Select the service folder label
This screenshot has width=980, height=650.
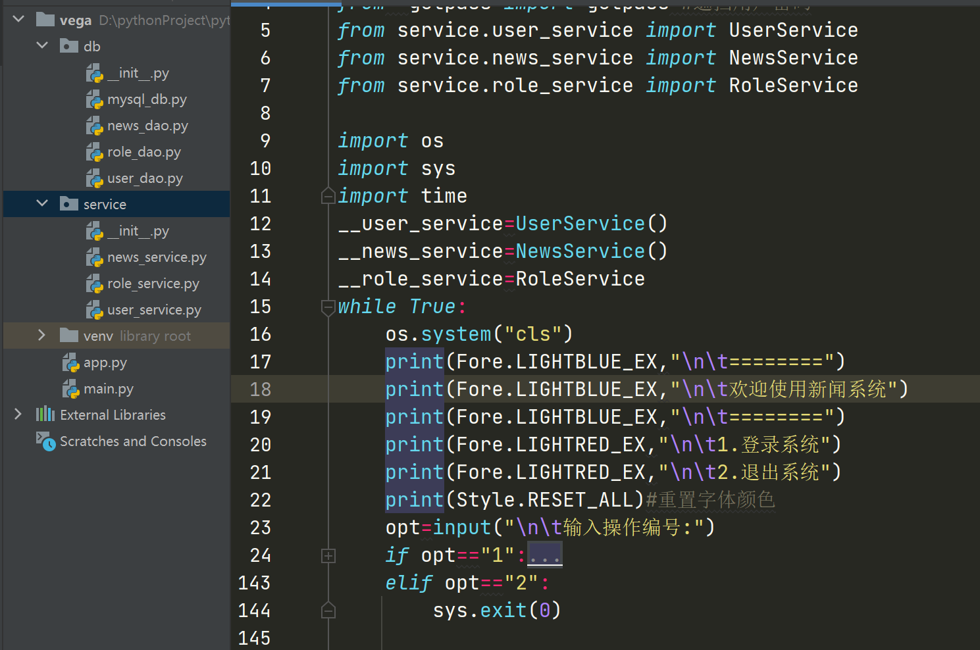click(x=105, y=204)
